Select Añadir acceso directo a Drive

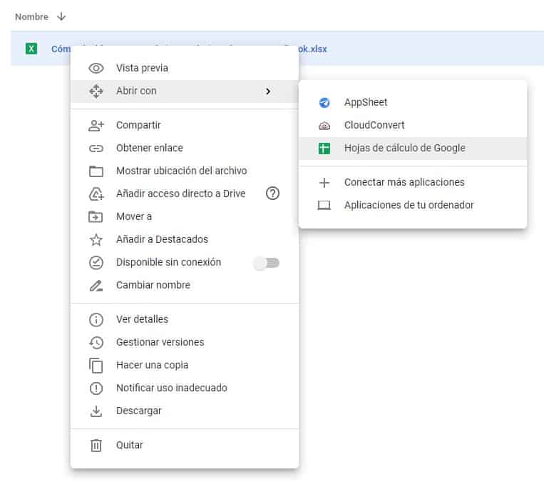coord(185,194)
